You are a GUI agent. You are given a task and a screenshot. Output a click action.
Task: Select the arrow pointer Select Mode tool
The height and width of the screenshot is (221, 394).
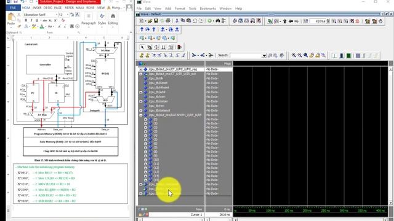[x=142, y=47]
